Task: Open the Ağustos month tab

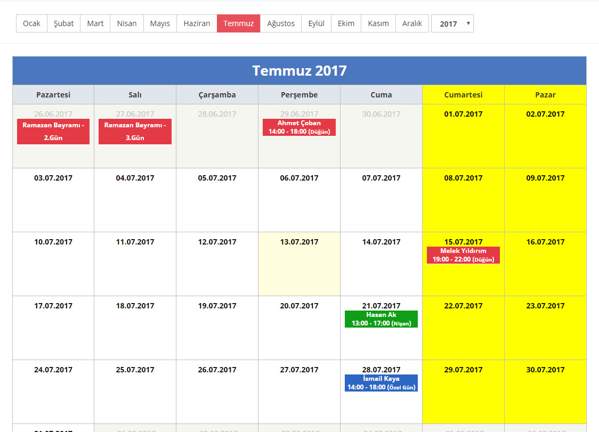Action: (281, 23)
